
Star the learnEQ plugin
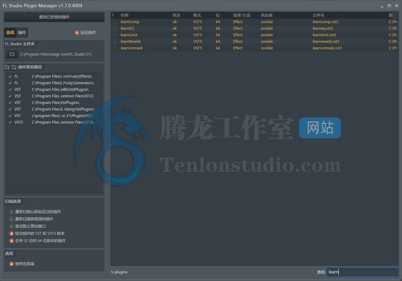(114, 28)
